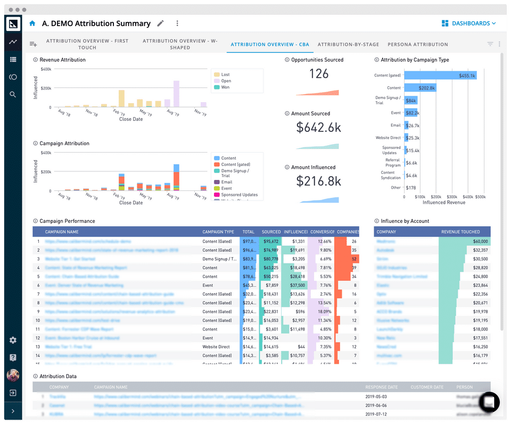Show info for Attribution Data table
This screenshot has height=424, width=511.
click(x=35, y=376)
